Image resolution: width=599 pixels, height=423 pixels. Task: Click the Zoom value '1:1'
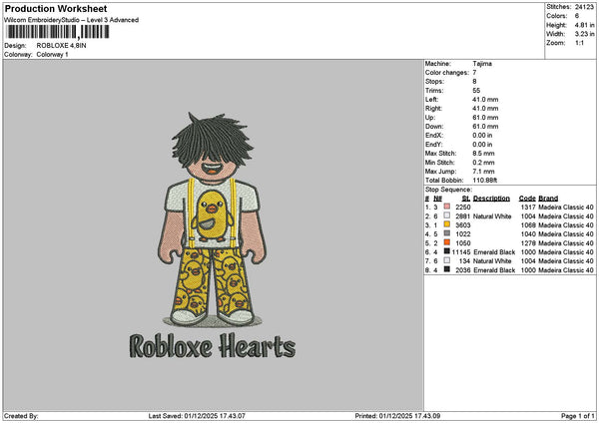click(579, 43)
